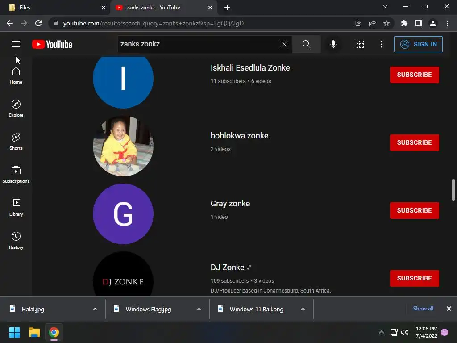The image size is (457, 343).
Task: Expand options for Windows 11 Ball.png
Action: pos(303,309)
